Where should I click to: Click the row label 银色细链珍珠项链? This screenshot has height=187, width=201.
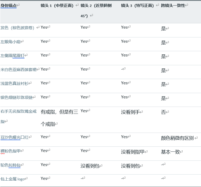17,97
